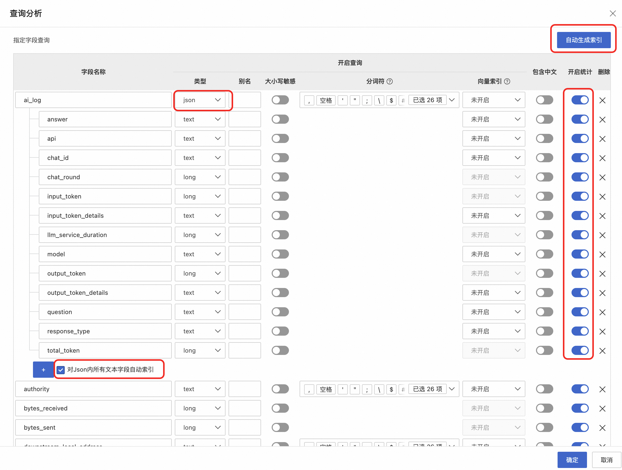Screen dimensions: 622x470
Task: Enable 包含中文 toggle for the ai_log row
Action: coord(544,100)
